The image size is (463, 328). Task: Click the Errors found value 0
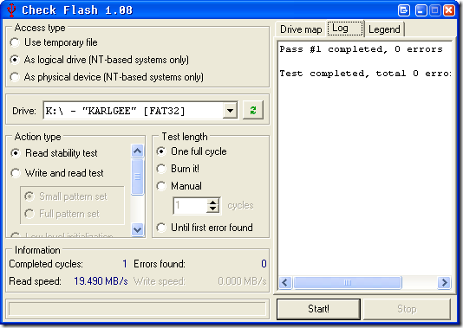pyautogui.click(x=264, y=264)
